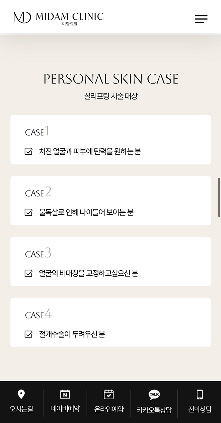Tap the Naver booking calendar icon
Screen dimensions: 221x423
(65, 395)
